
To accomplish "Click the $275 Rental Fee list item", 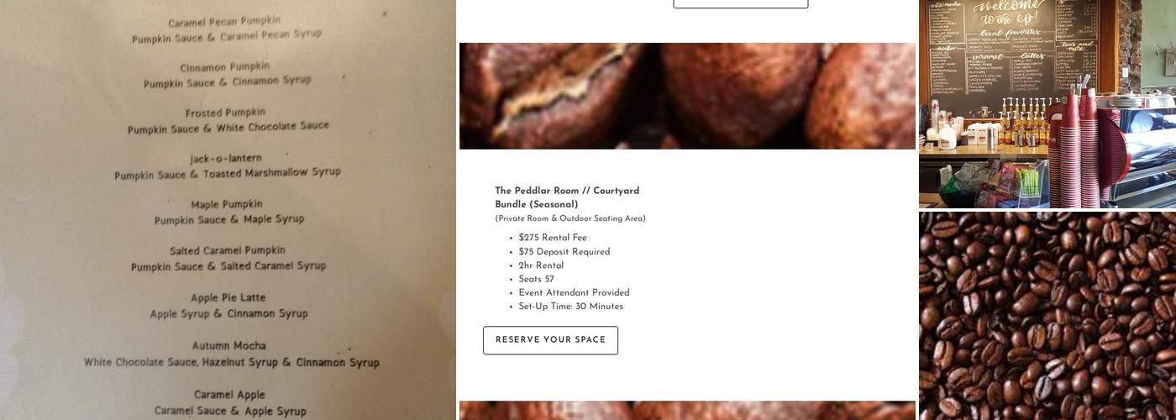I will [553, 238].
